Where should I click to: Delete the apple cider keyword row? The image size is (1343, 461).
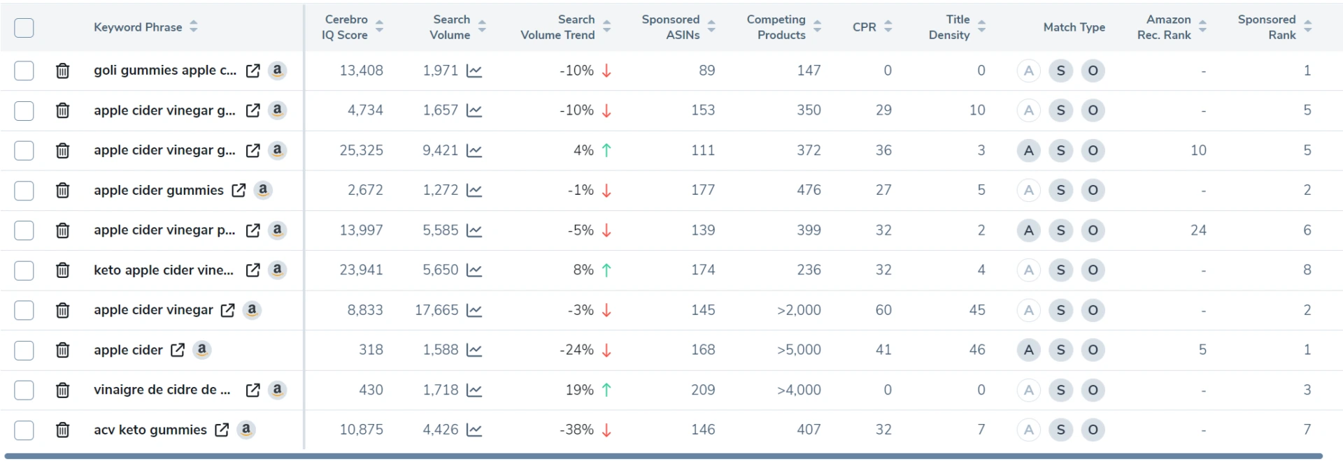(62, 350)
